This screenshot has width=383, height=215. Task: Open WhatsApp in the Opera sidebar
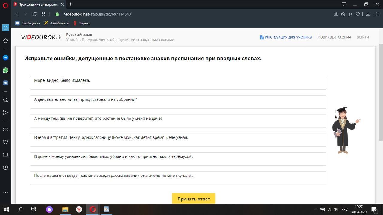tap(5, 70)
